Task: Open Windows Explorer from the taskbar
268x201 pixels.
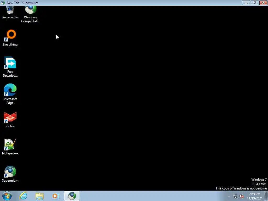Action: click(x=40, y=196)
